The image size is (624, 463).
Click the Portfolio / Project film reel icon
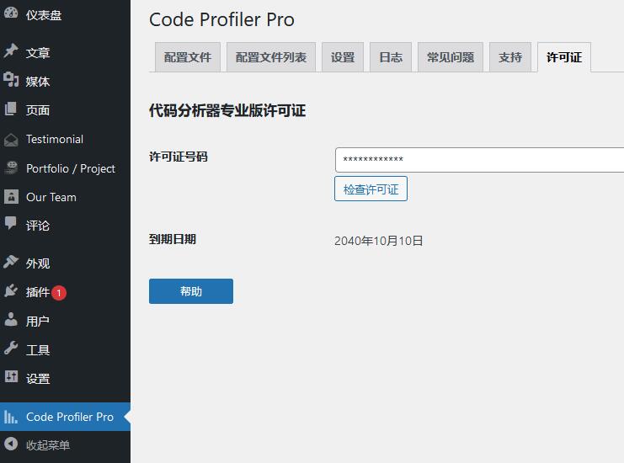(x=11, y=168)
